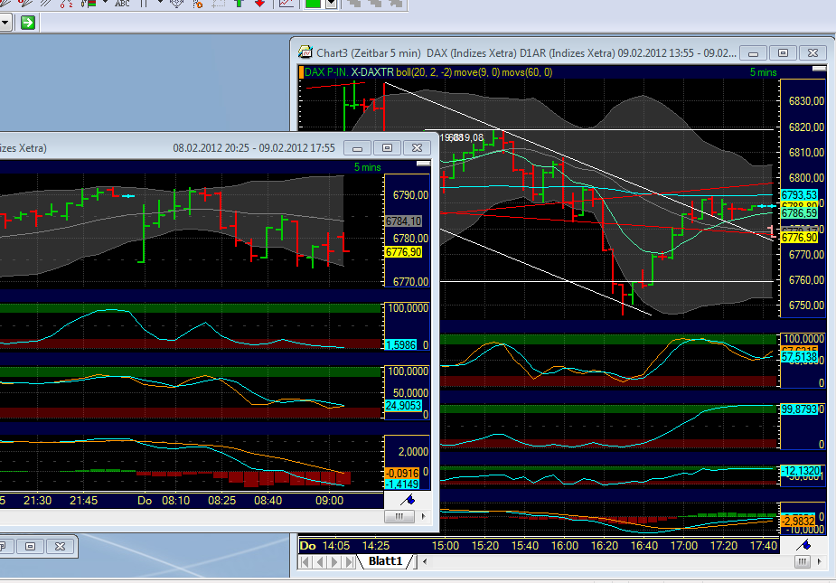Screen dimensions: 836x583
Task: Select the ABC text annotation tool
Action: point(122,6)
